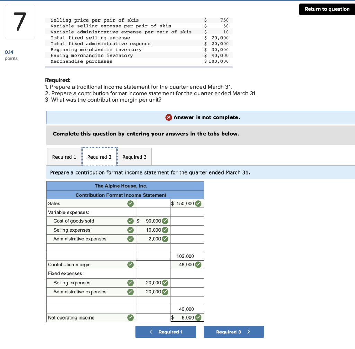Advance with the Required 3 navigation button
Image resolution: width=355 pixels, height=349 pixels.
click(234, 332)
